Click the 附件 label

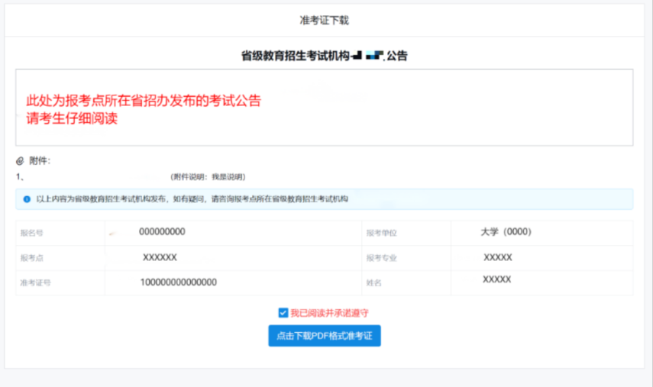coord(40,161)
